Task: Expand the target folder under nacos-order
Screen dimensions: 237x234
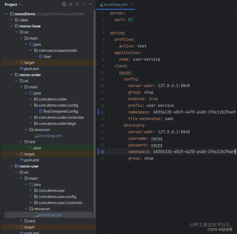Action: 16,154
